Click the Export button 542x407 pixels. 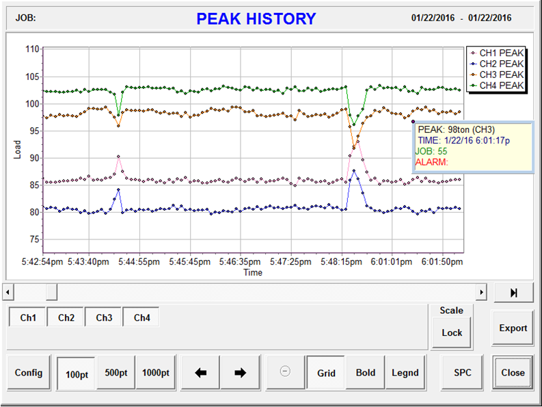tap(513, 328)
